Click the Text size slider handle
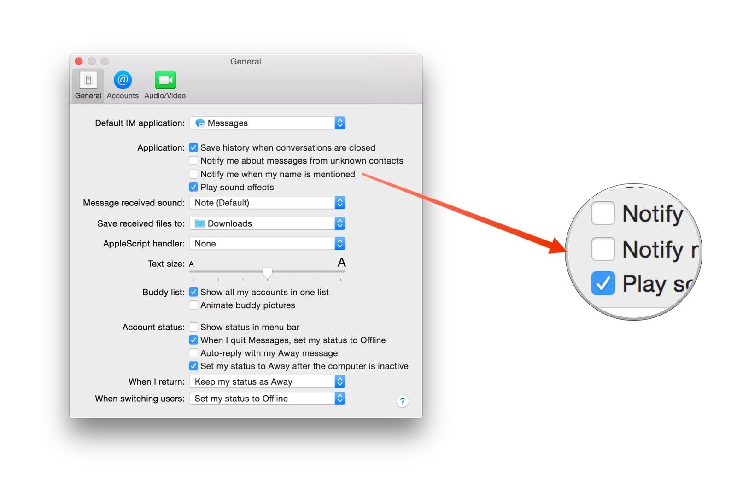Screen dimensions: 737x504 coord(267,273)
